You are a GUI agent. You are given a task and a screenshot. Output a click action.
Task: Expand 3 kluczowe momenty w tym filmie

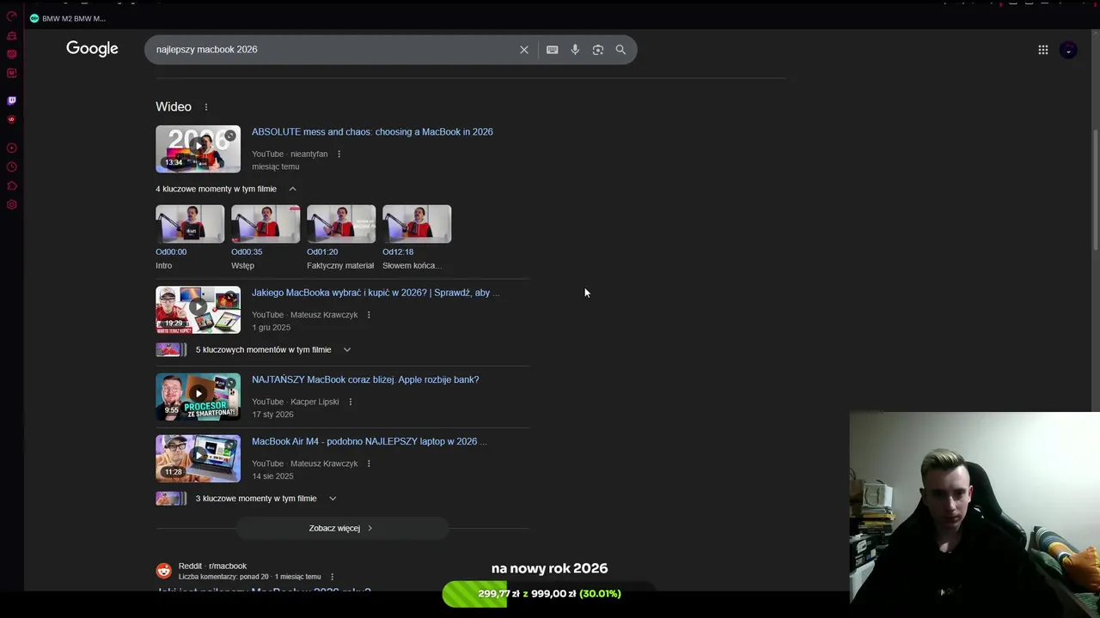(x=333, y=499)
